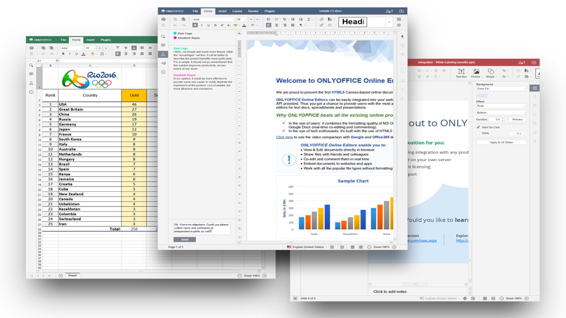
Task: Open the File tab in the spreadsheet editor
Action: tap(63, 40)
